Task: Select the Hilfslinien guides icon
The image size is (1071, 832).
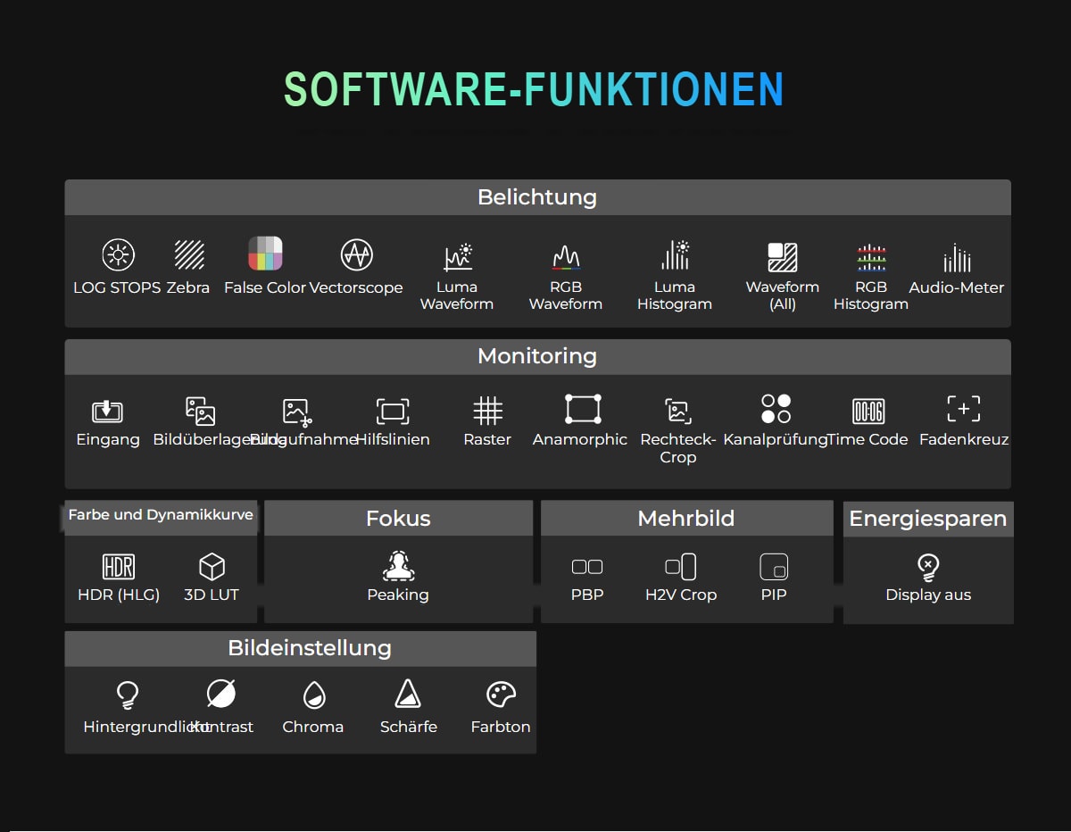Action: pos(393,412)
